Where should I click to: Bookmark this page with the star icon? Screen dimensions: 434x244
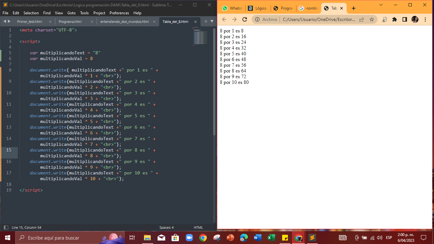(372, 19)
